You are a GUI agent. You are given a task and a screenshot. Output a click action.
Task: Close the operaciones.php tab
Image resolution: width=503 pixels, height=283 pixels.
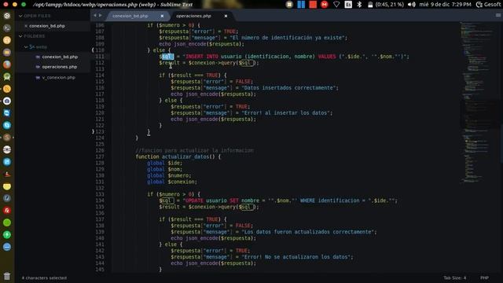(226, 16)
